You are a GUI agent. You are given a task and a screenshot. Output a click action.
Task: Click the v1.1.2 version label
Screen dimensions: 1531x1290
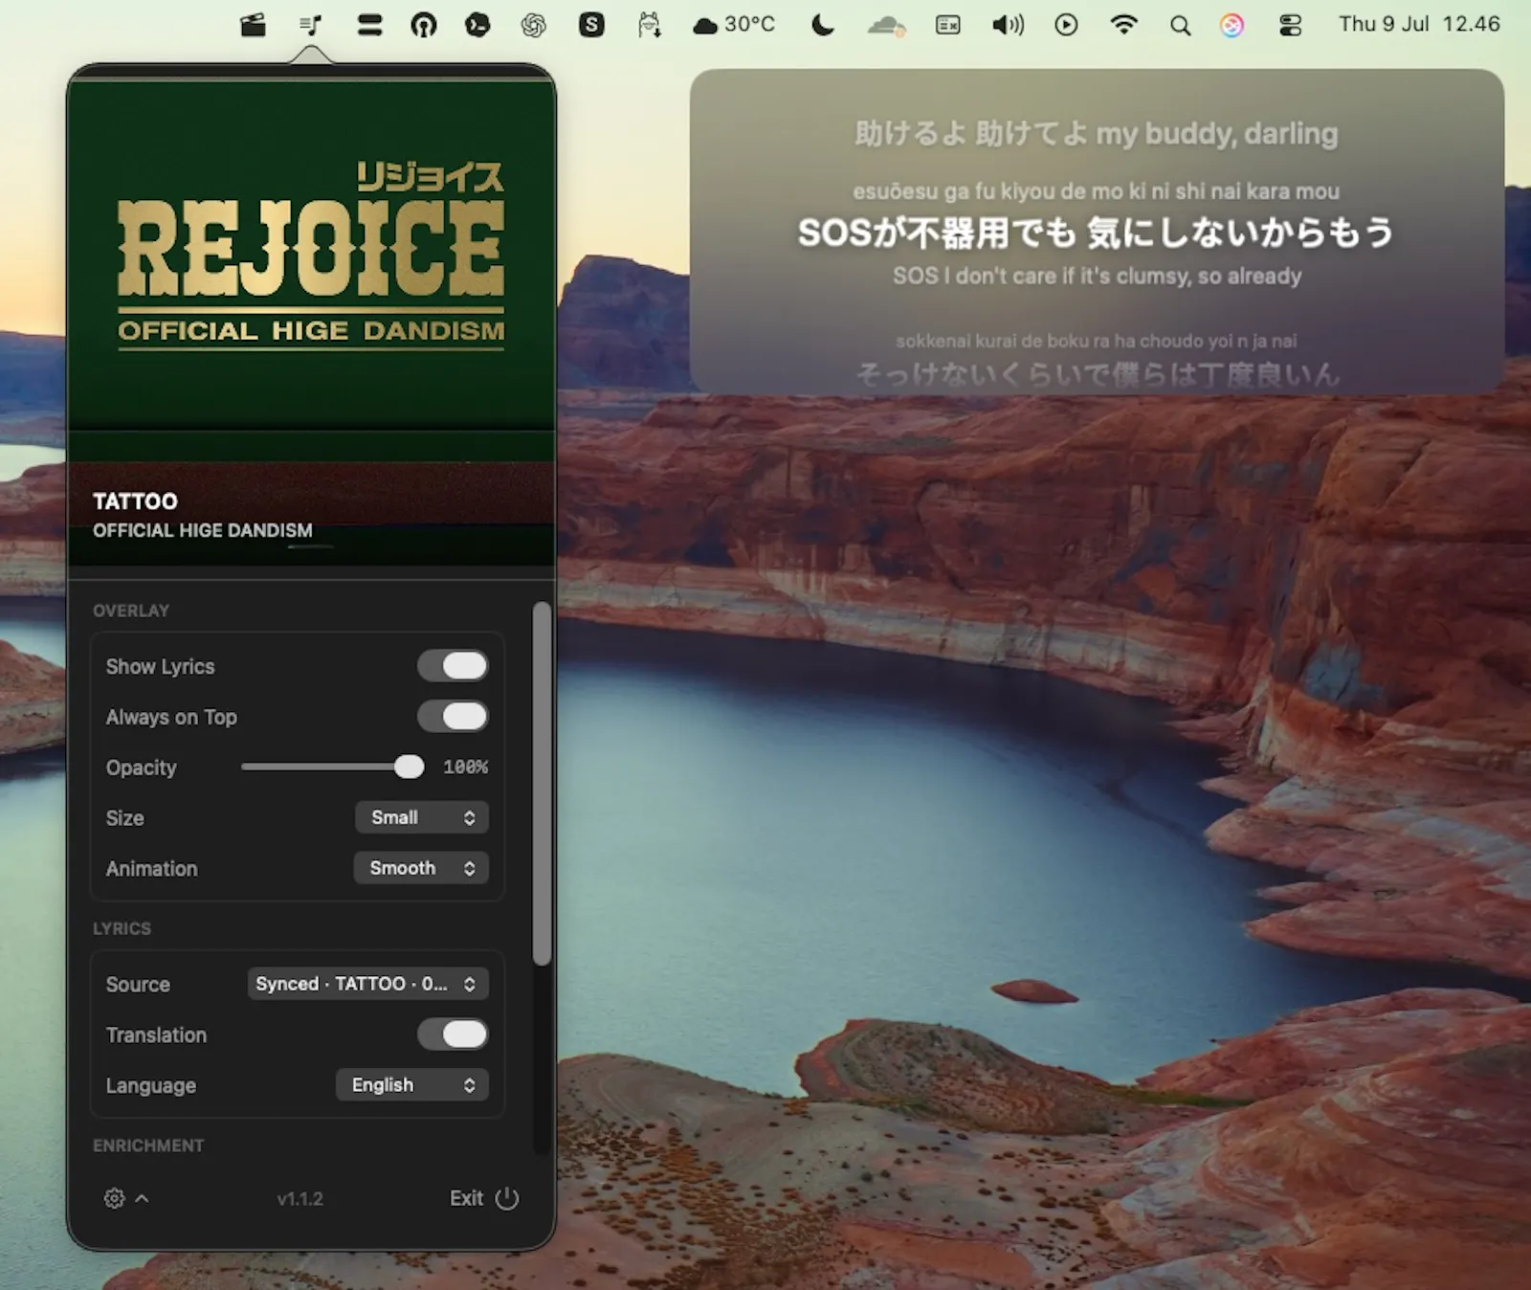[x=300, y=1199]
